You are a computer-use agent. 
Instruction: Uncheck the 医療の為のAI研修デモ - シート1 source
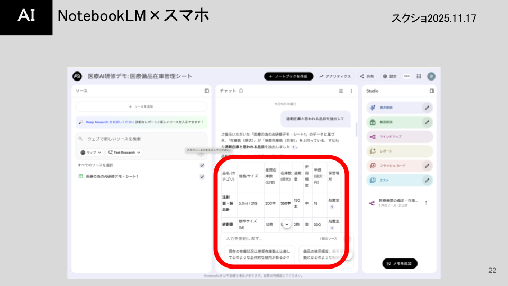point(202,176)
